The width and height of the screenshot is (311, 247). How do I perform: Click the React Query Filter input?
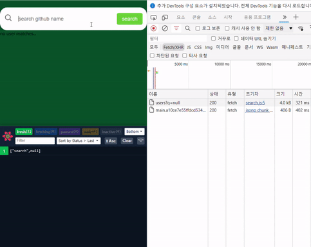[x=35, y=141]
